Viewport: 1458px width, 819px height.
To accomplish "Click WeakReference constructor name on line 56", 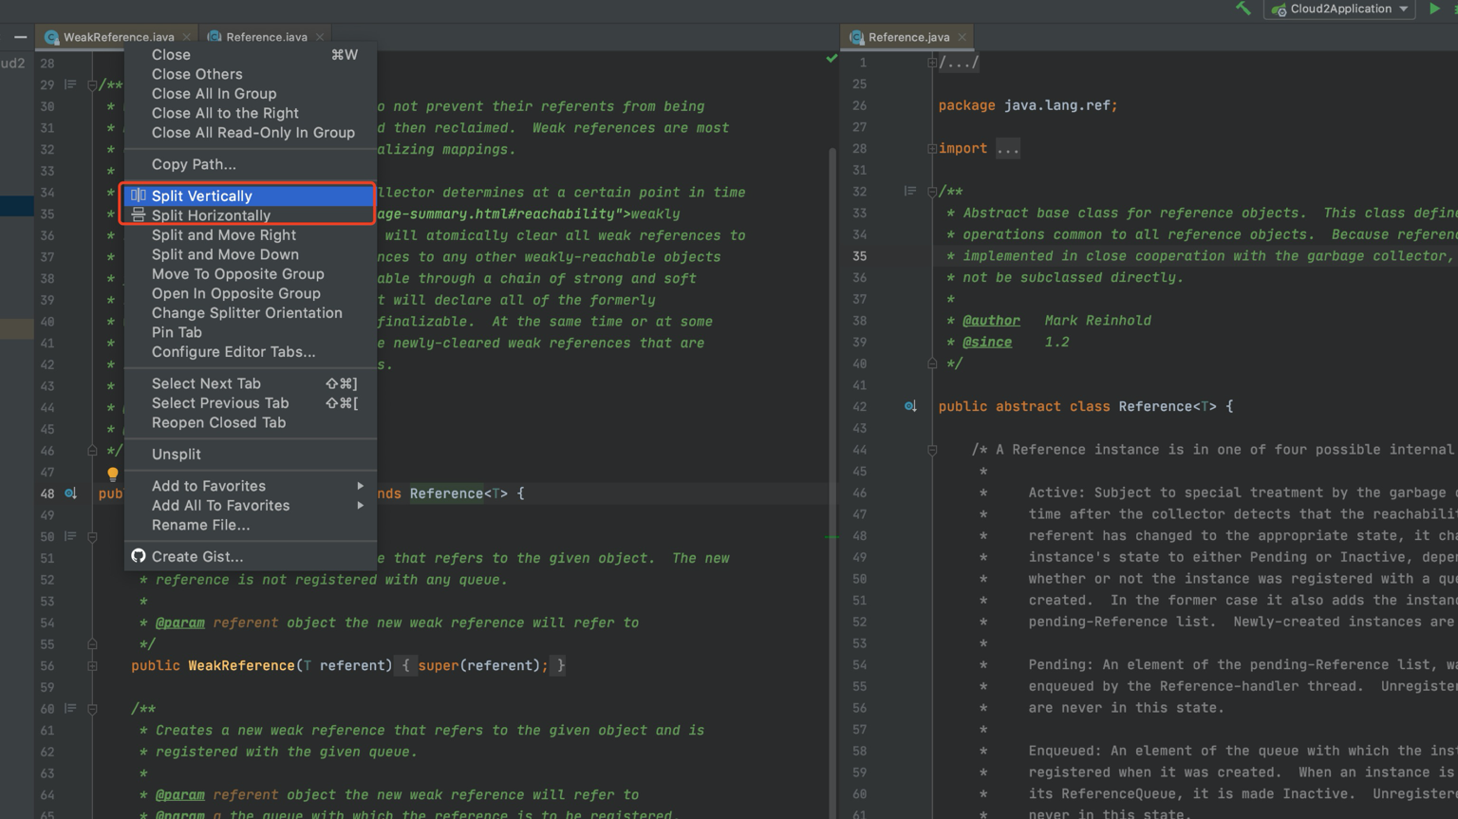I will coord(241,666).
